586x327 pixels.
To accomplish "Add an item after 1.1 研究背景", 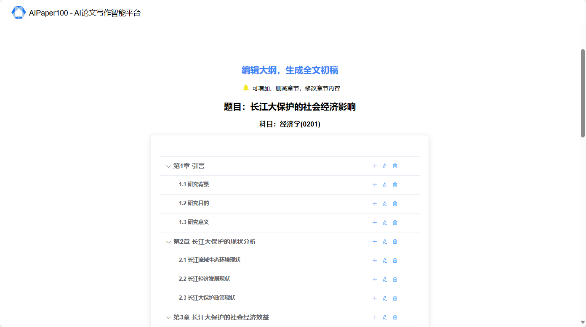I will 375,185.
